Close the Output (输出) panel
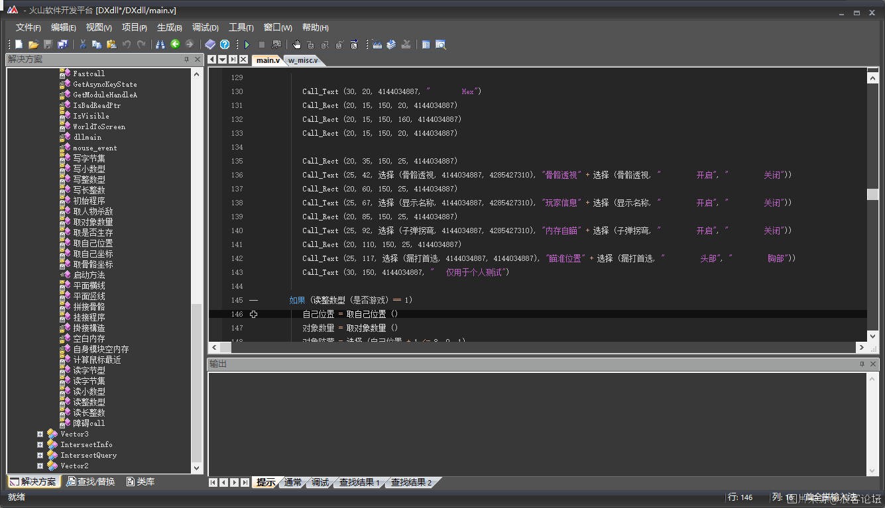885x508 pixels. 873,364
